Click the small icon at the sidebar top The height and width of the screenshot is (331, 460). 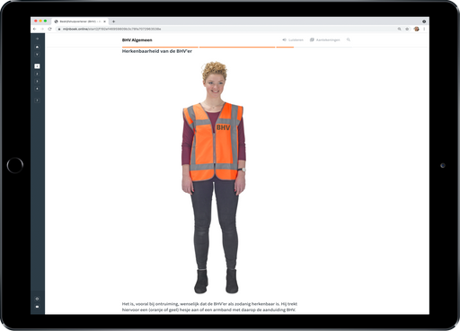pyautogui.click(x=37, y=39)
